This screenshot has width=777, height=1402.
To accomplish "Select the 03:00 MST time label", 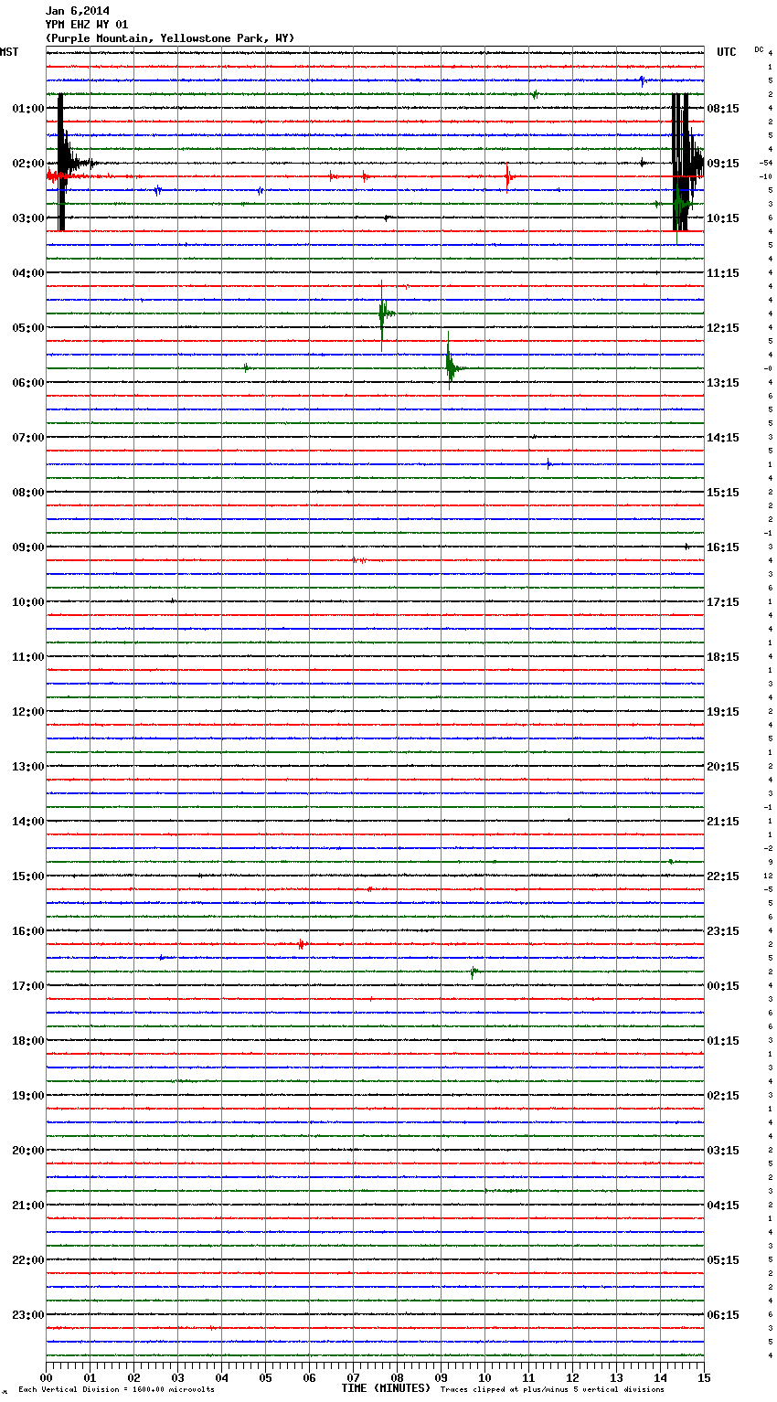I will pyautogui.click(x=28, y=218).
